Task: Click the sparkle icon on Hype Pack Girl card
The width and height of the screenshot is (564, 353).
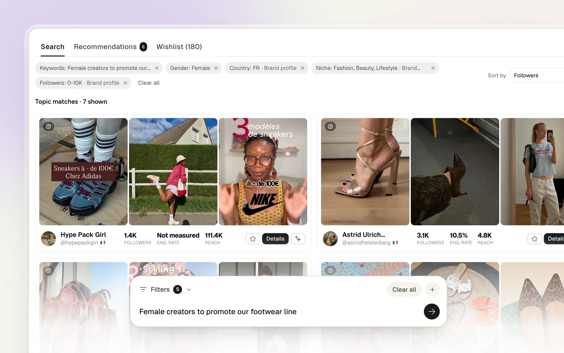Action: coord(298,239)
